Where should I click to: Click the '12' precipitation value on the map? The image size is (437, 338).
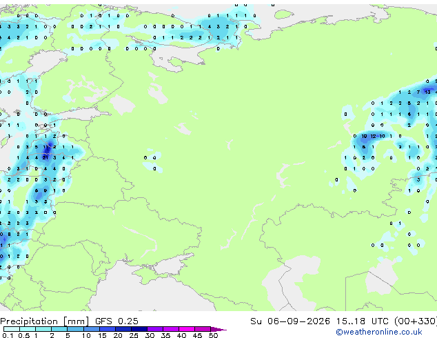coord(373,136)
